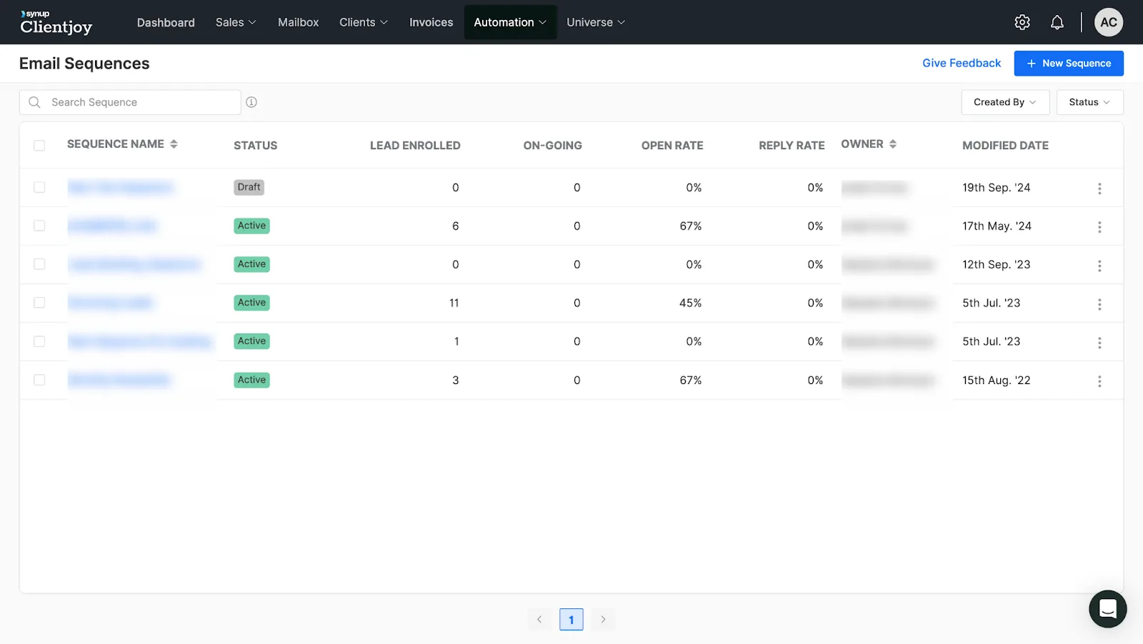The image size is (1143, 644).
Task: Click the Open Rate column header
Action: click(x=672, y=146)
